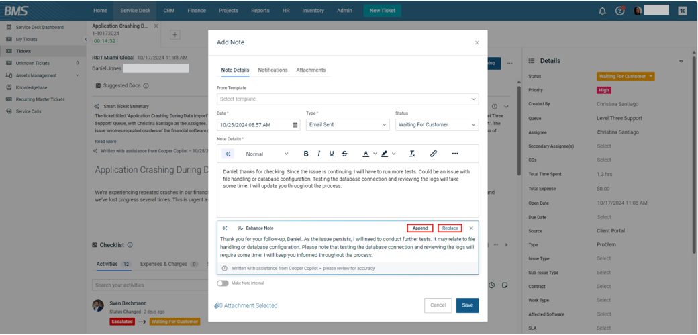Open the Normal text style dropdown
Screen dimensions: 698x335
[x=266, y=154]
